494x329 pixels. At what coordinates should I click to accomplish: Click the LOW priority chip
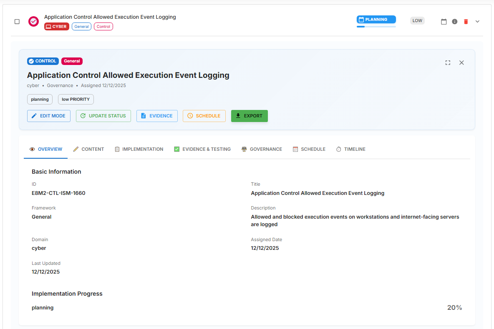pyautogui.click(x=417, y=20)
